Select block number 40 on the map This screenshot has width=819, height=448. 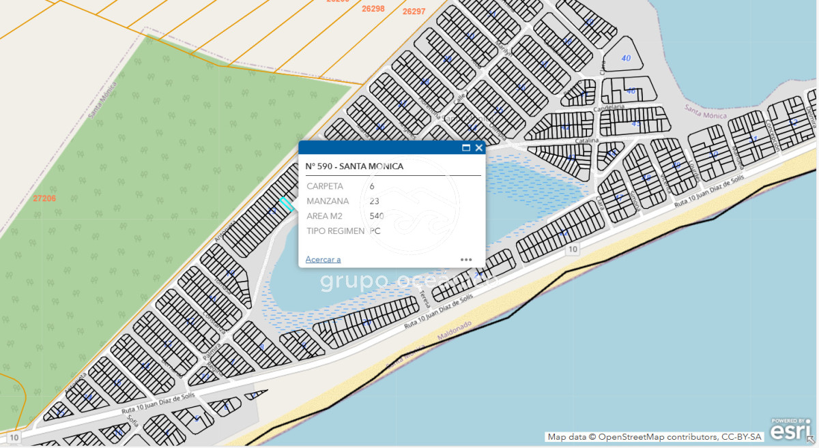(x=626, y=58)
